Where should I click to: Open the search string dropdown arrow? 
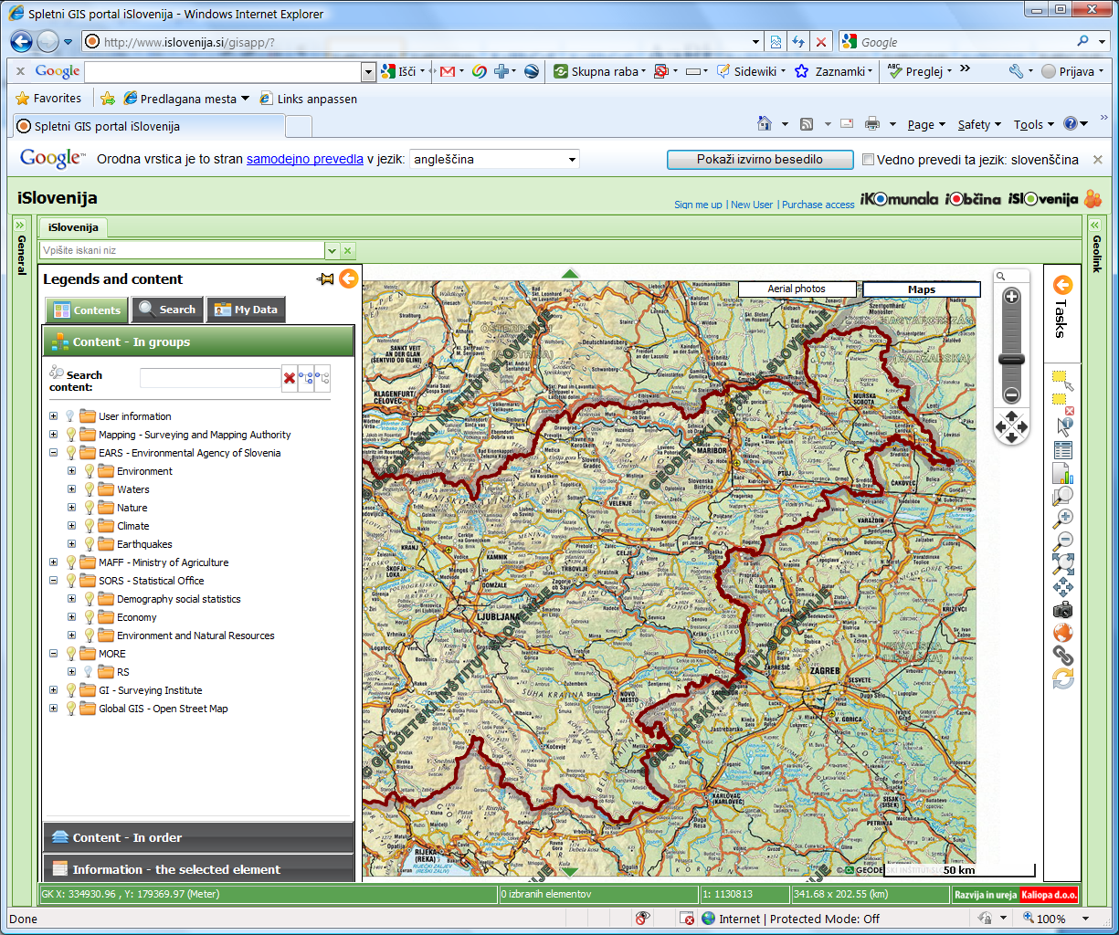(333, 250)
